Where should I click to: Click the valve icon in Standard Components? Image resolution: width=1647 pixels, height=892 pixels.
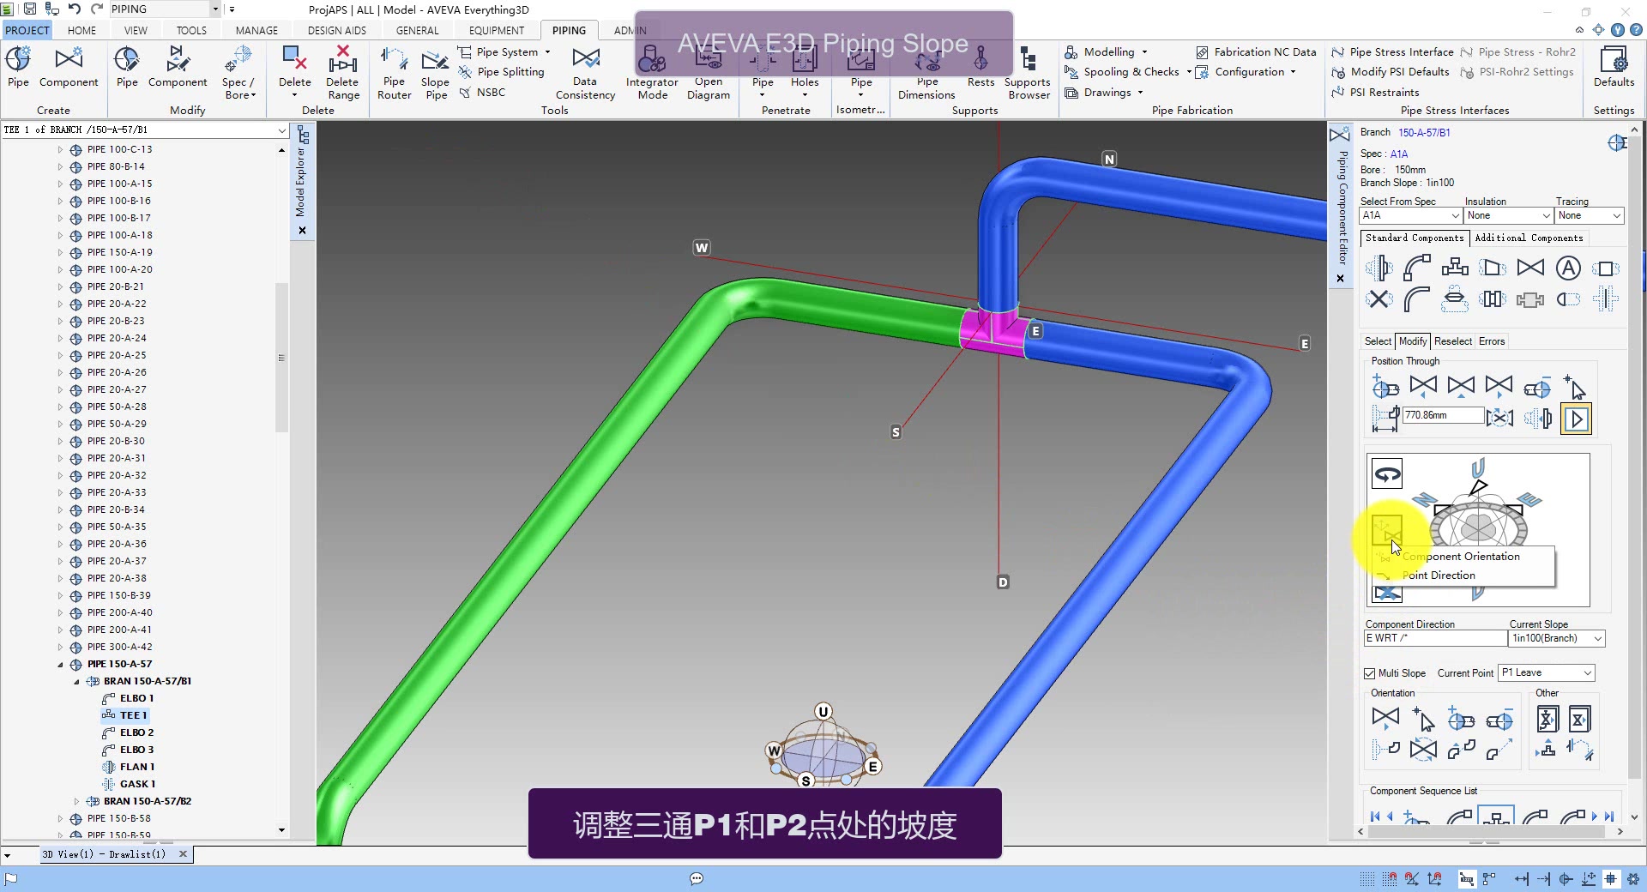pos(1531,268)
